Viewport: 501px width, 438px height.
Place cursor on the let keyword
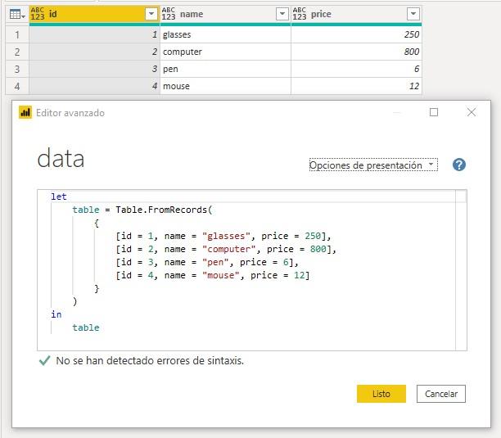click(x=59, y=196)
